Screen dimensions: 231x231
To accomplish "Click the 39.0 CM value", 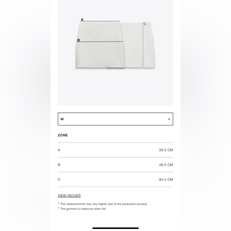I will [166, 150].
